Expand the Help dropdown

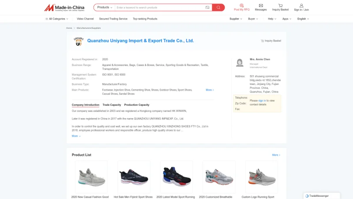pyautogui.click(x=272, y=19)
